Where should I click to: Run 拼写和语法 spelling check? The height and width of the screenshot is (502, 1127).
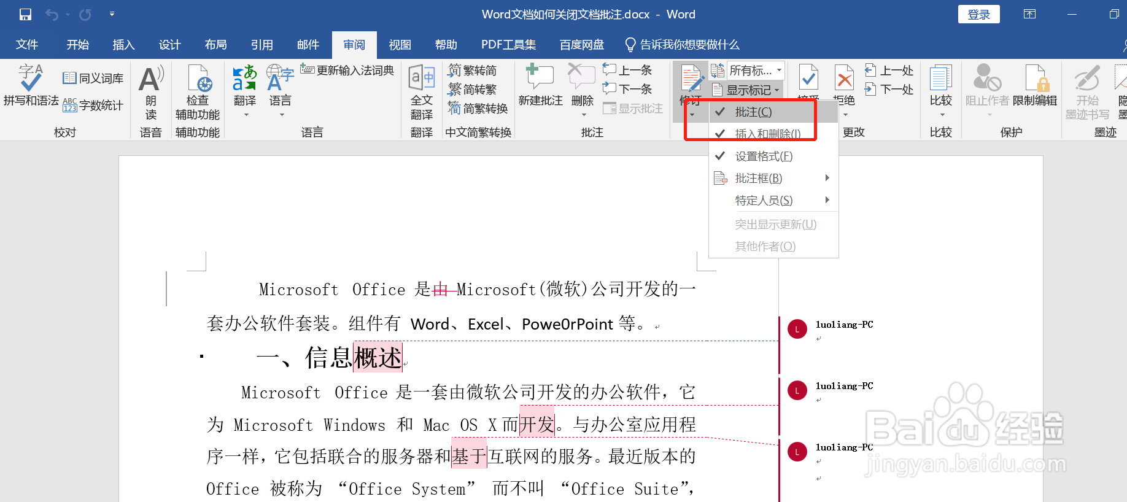tap(31, 86)
